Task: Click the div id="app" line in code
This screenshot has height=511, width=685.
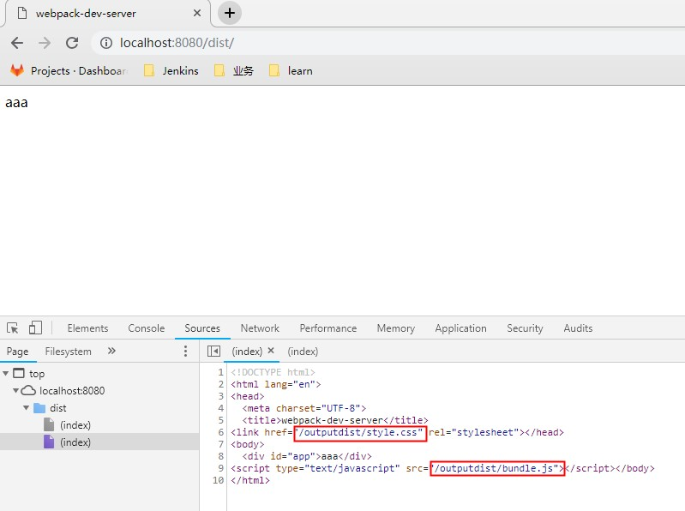Action: coord(307,456)
